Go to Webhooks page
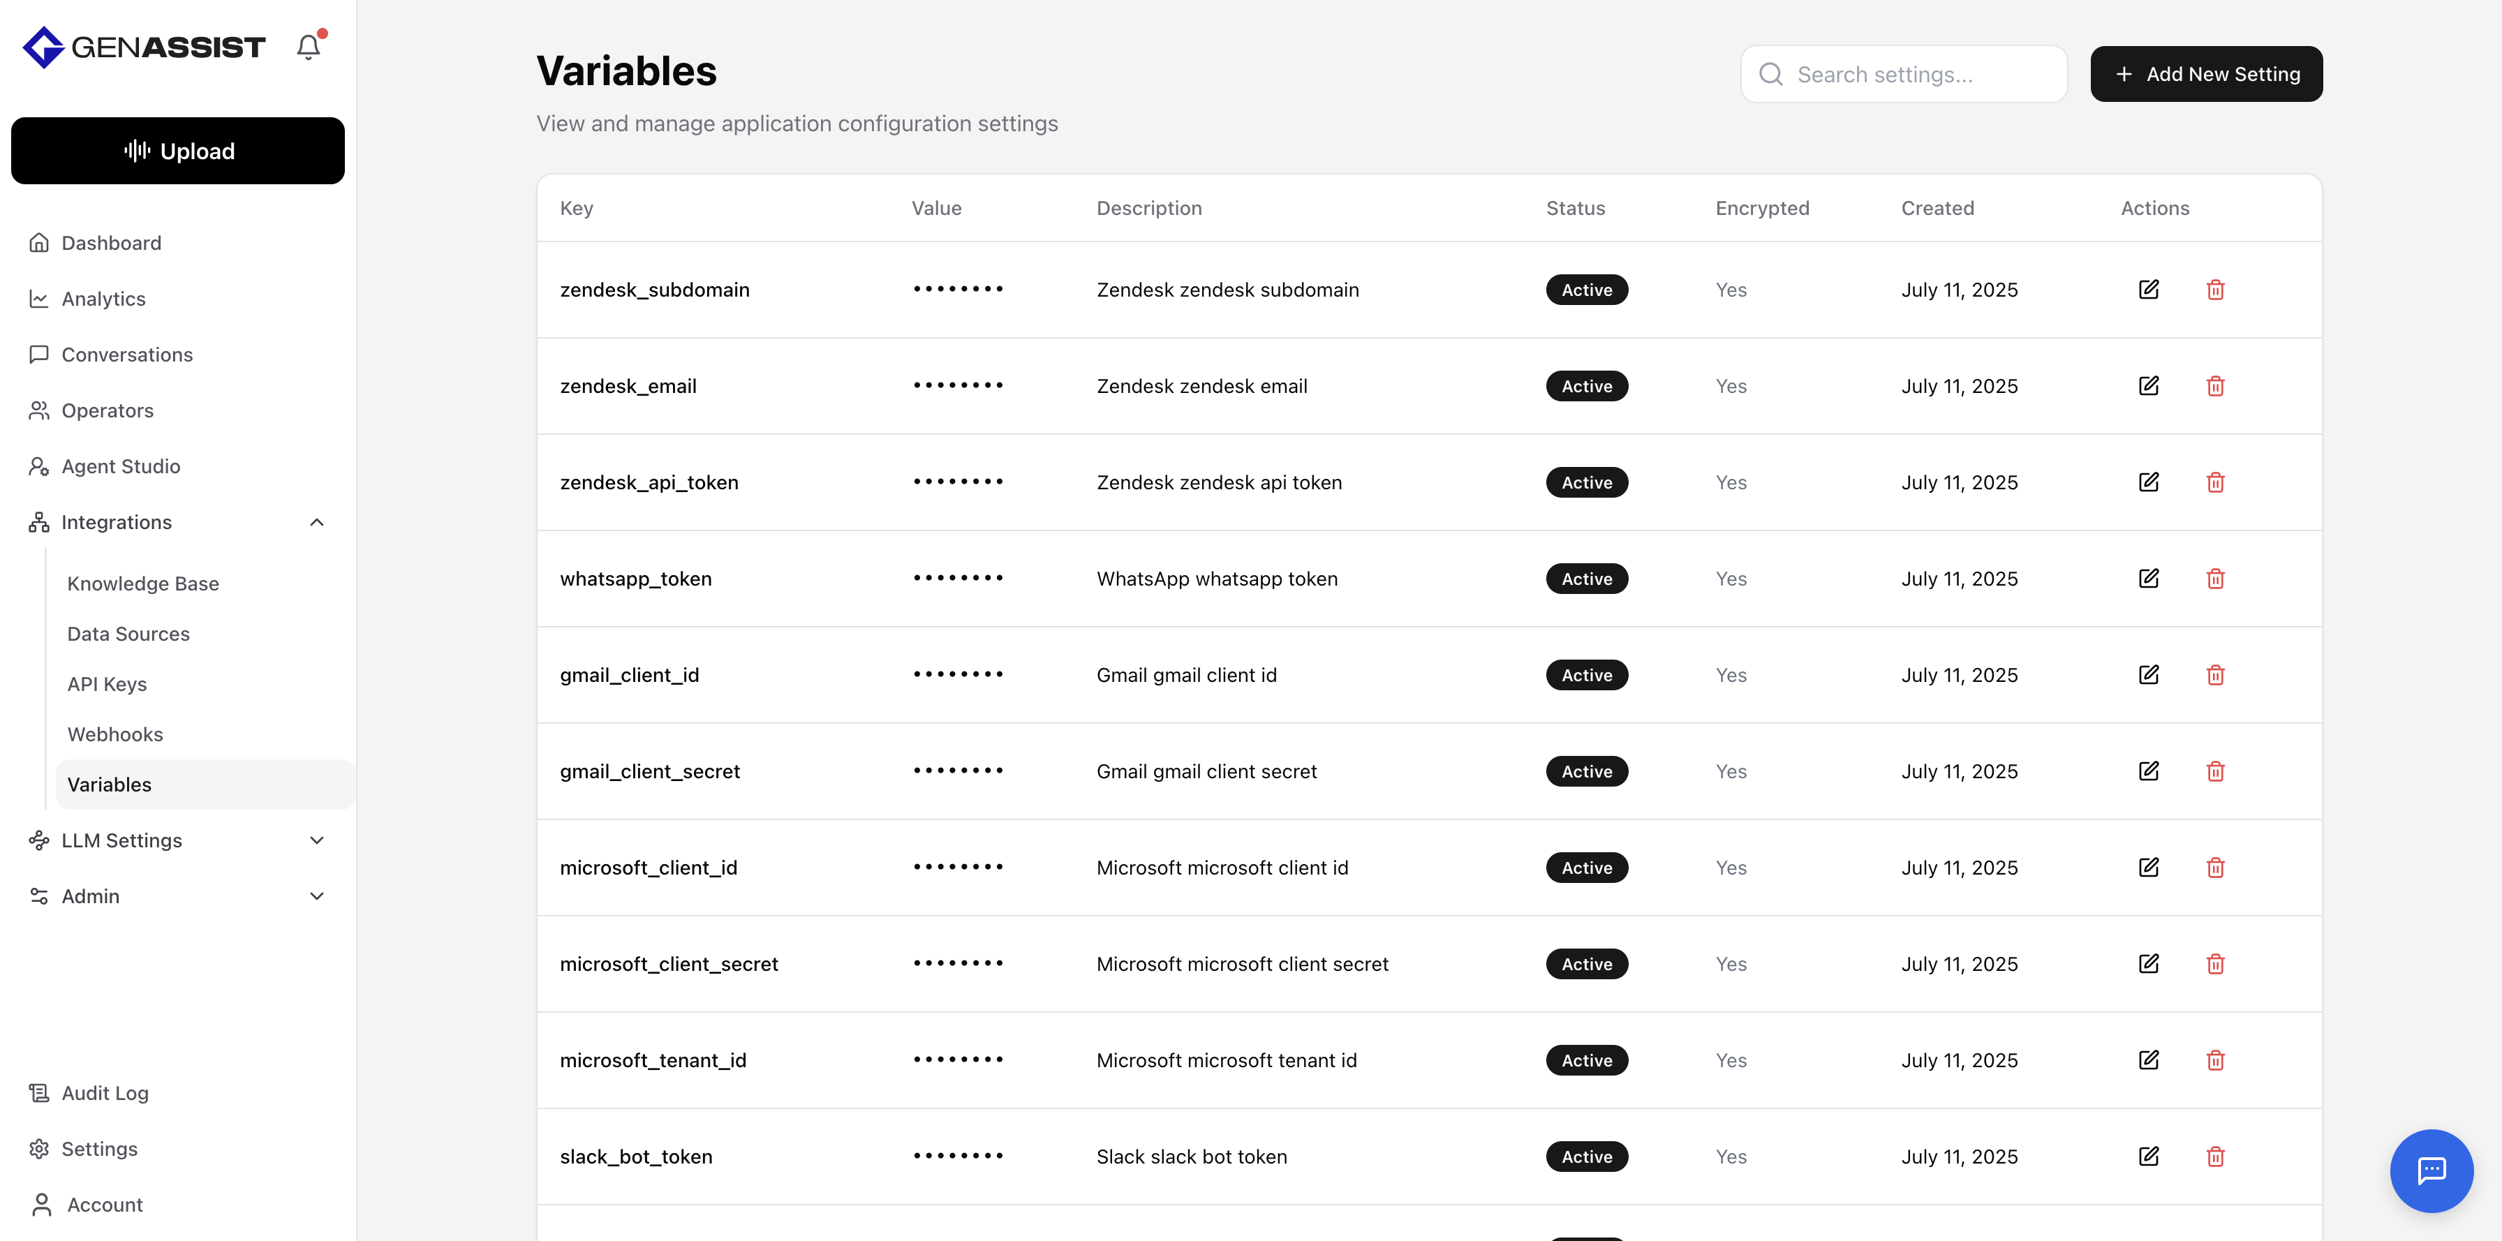The width and height of the screenshot is (2502, 1241). click(x=114, y=734)
